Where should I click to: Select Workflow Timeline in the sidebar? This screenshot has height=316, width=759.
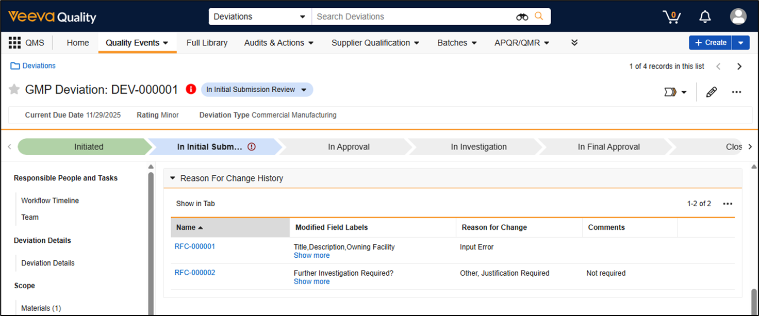click(x=50, y=201)
